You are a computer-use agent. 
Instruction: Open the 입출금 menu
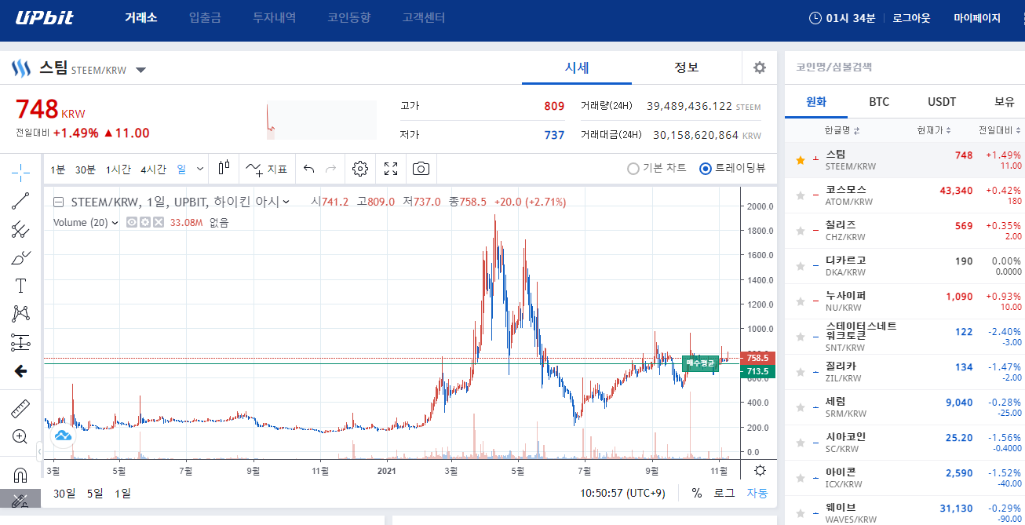205,17
